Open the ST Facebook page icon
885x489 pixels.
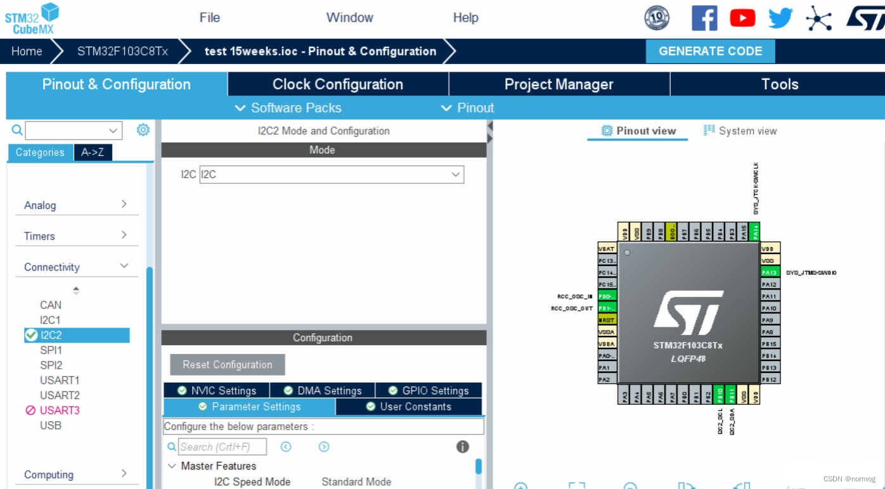coord(704,18)
